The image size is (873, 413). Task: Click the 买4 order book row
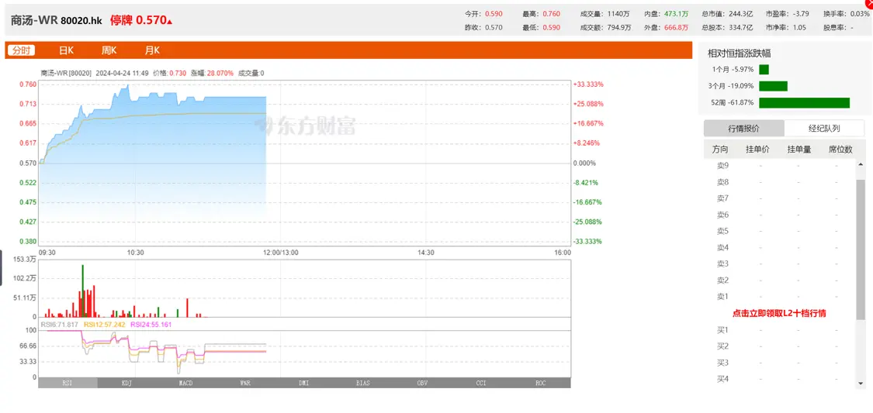click(x=779, y=379)
